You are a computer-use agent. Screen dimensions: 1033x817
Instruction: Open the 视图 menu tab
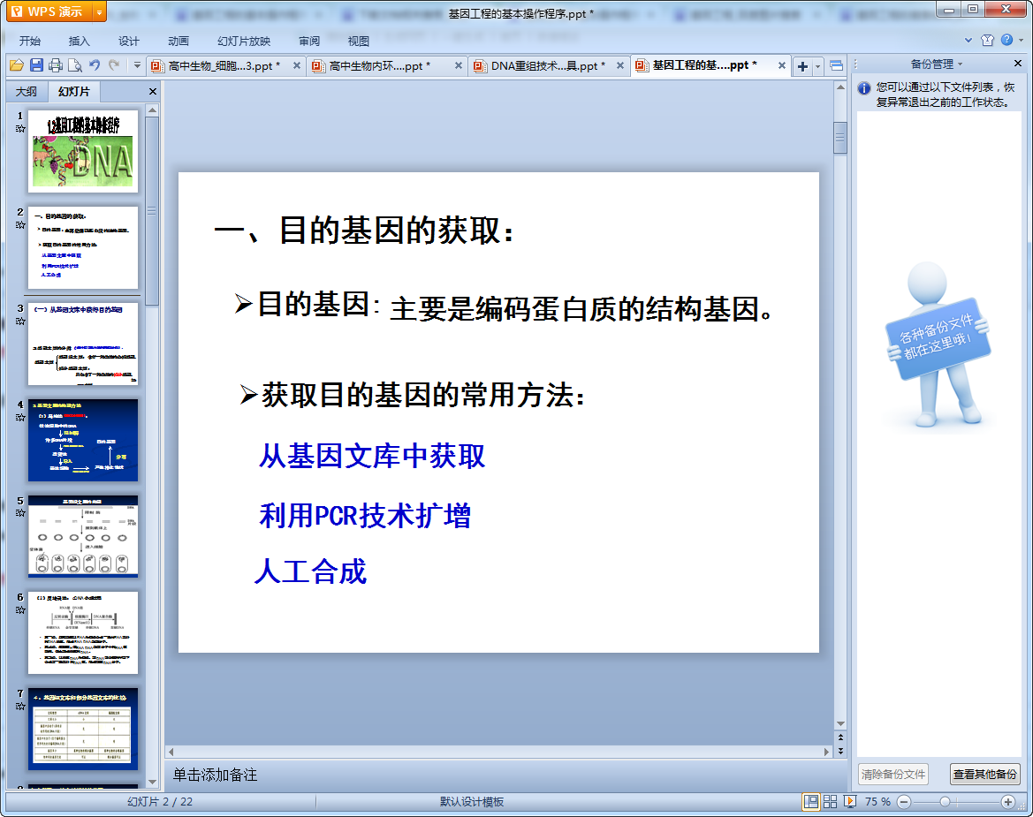point(359,41)
